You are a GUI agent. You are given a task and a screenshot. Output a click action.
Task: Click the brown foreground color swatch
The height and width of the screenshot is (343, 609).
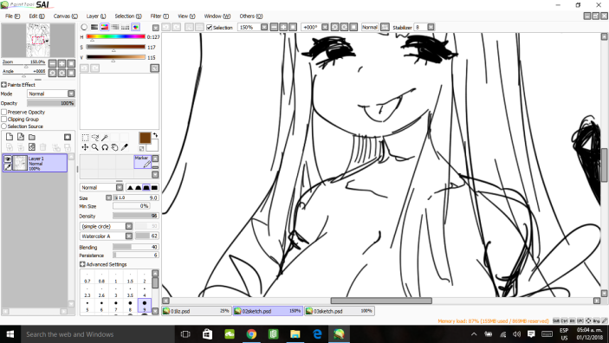tap(145, 138)
